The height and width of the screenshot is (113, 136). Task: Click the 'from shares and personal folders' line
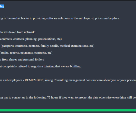click(22, 59)
